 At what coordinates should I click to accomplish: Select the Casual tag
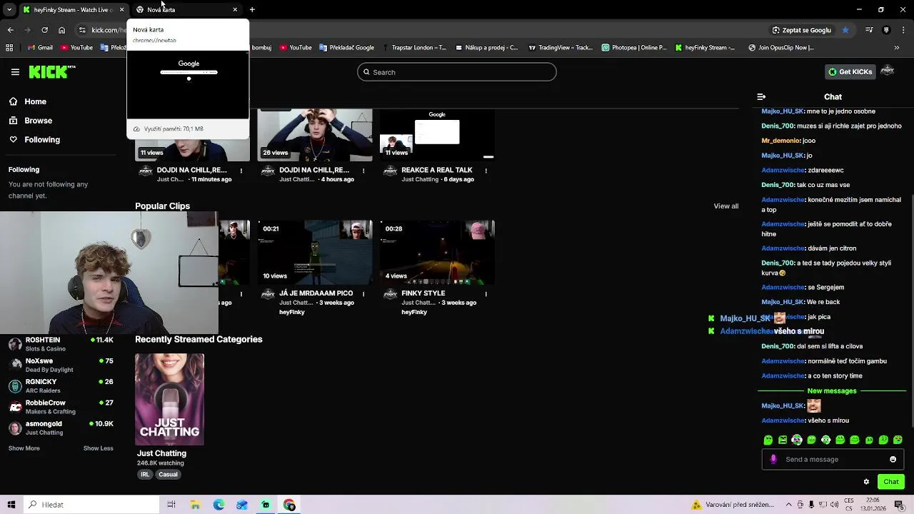(x=168, y=474)
